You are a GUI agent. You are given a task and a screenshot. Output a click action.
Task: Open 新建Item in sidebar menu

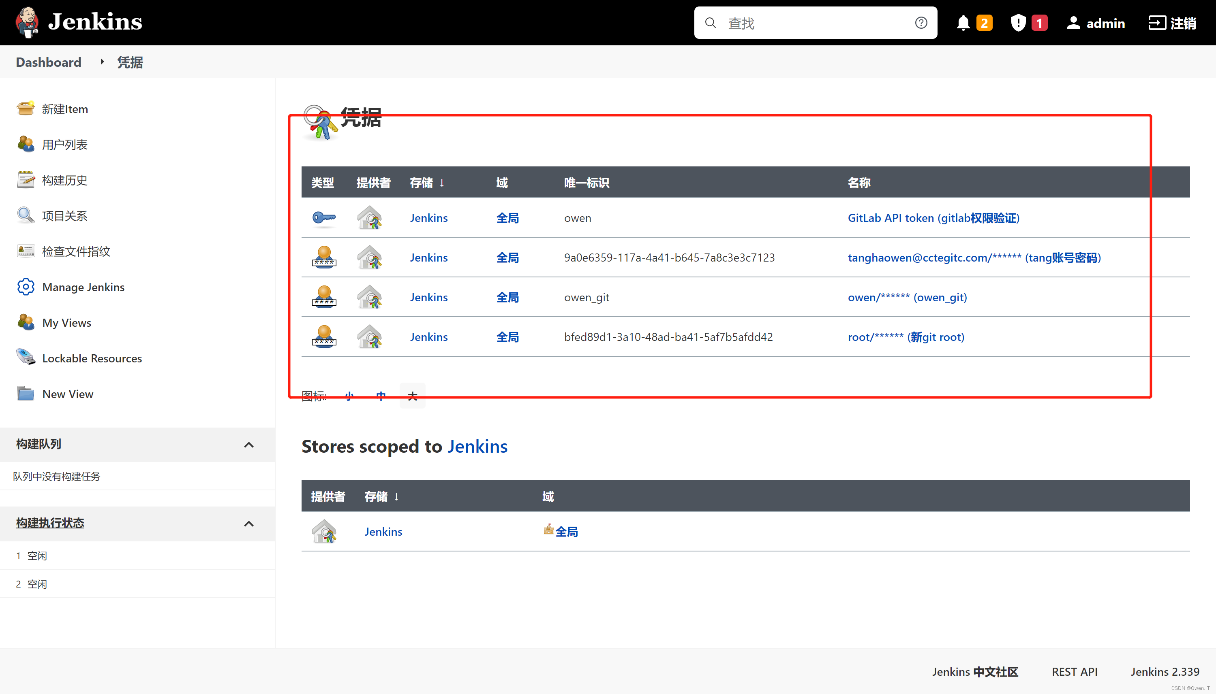64,109
